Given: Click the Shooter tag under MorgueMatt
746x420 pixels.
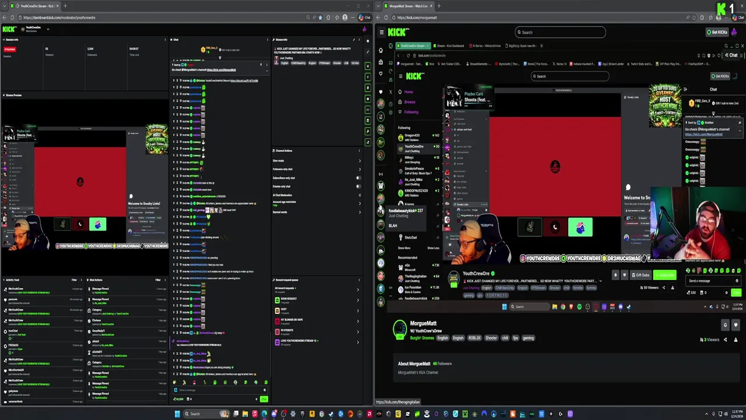Looking at the screenshot, I should 491,338.
